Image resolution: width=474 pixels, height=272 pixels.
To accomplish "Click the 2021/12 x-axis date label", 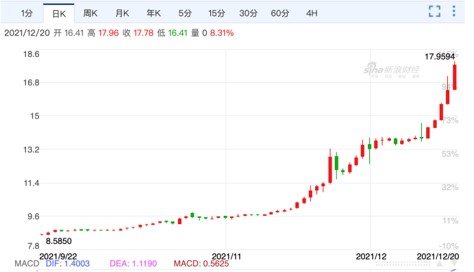I will click(371, 256).
